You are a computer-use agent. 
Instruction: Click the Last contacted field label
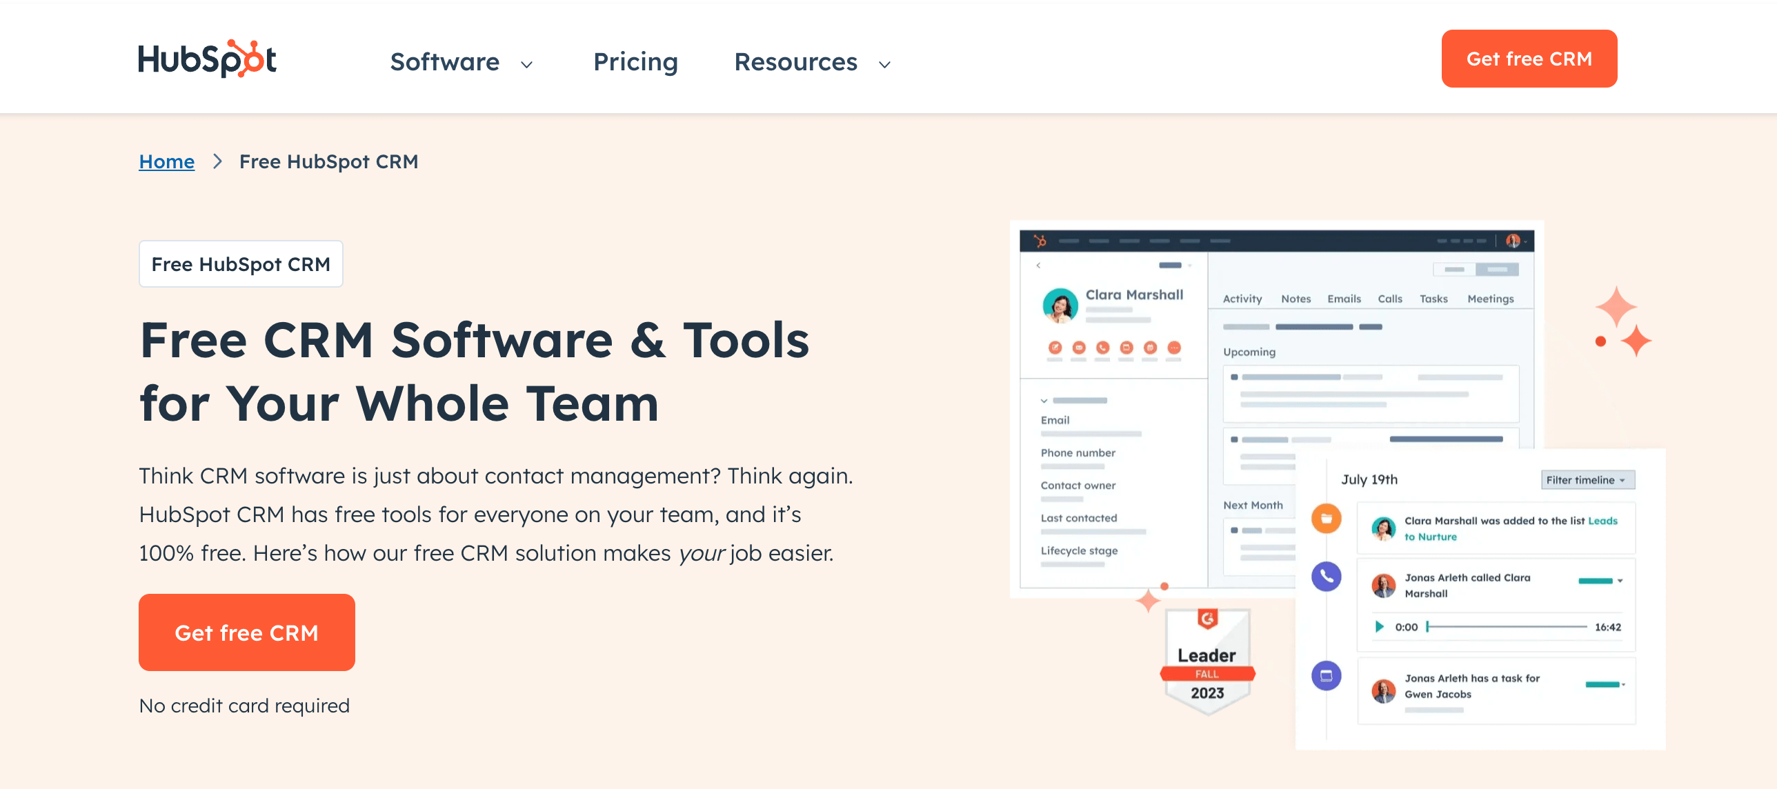pyautogui.click(x=1079, y=517)
